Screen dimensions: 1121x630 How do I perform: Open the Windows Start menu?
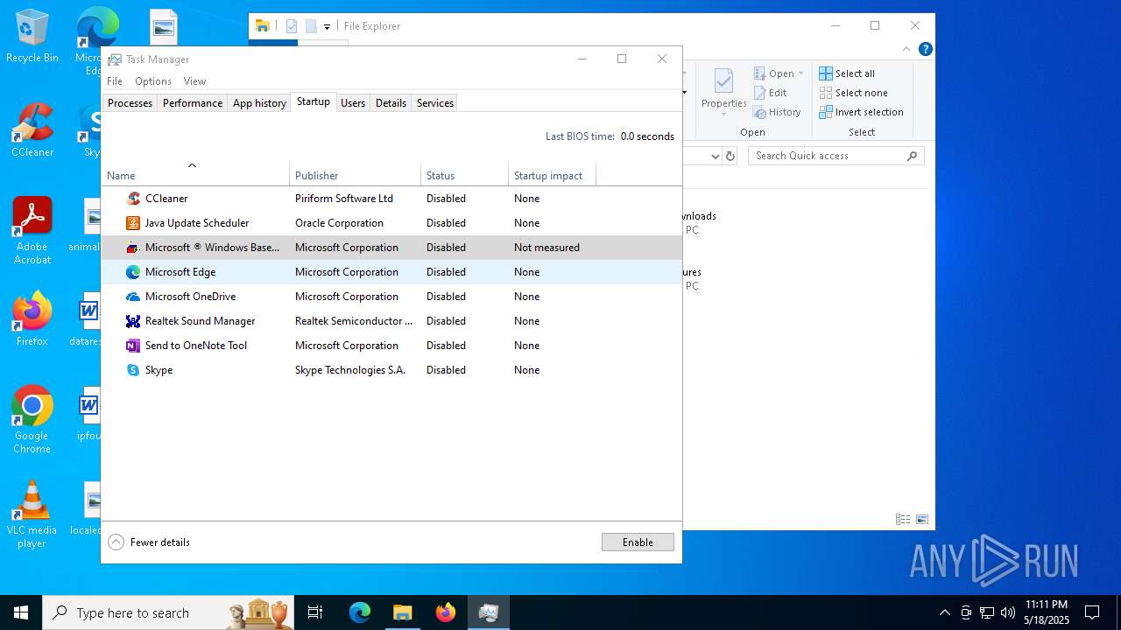click(21, 612)
